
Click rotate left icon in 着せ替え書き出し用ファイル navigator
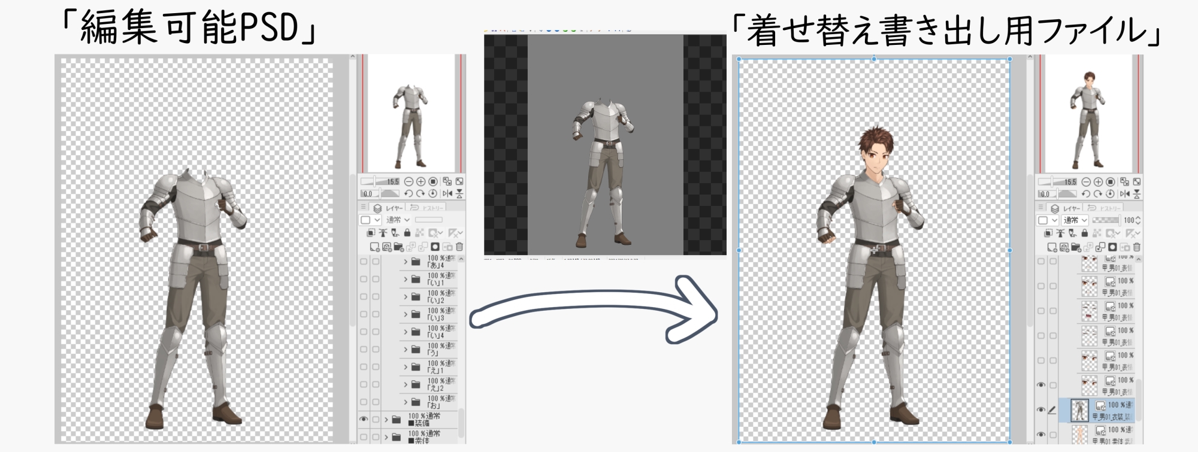[1086, 194]
